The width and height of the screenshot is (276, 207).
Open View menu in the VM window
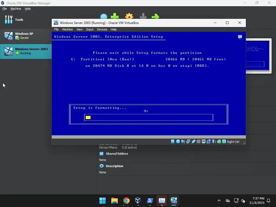pyautogui.click(x=80, y=29)
